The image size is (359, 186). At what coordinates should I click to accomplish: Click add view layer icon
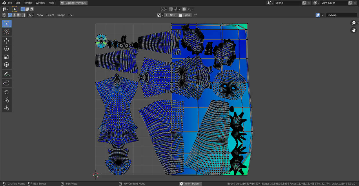coord(350,3)
